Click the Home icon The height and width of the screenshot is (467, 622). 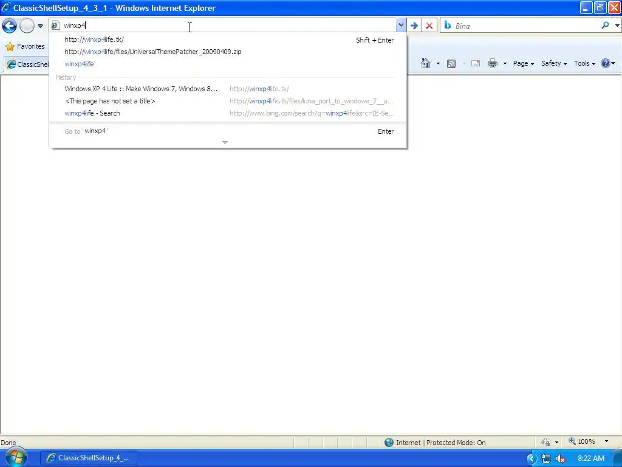point(426,63)
